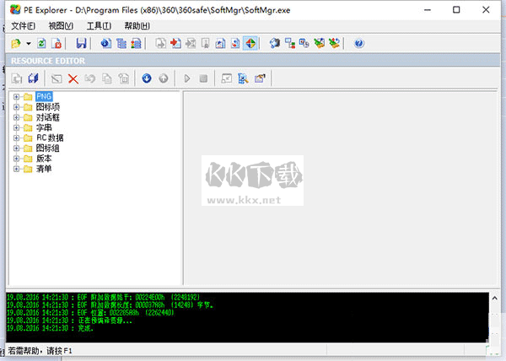The width and height of the screenshot is (506, 361).
Task: Open the 文件(F) menu
Action: pos(24,26)
